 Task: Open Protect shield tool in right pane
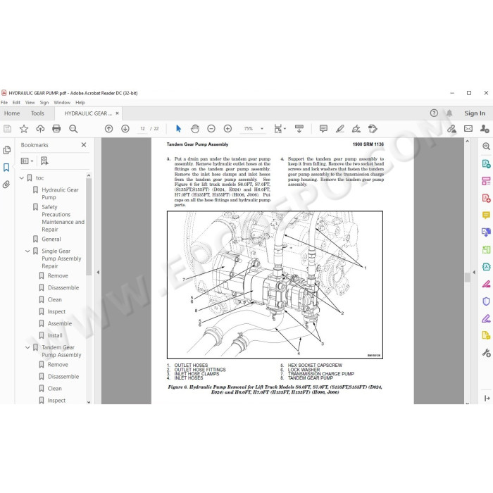(x=486, y=301)
